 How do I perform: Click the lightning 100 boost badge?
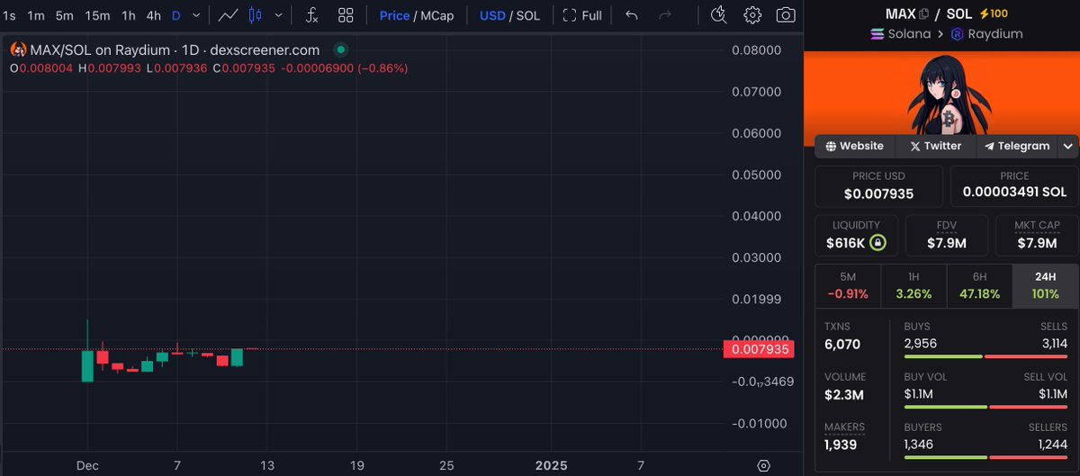[x=994, y=13]
